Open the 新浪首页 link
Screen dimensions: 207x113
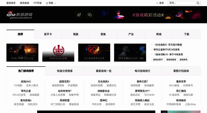pos(11,3)
